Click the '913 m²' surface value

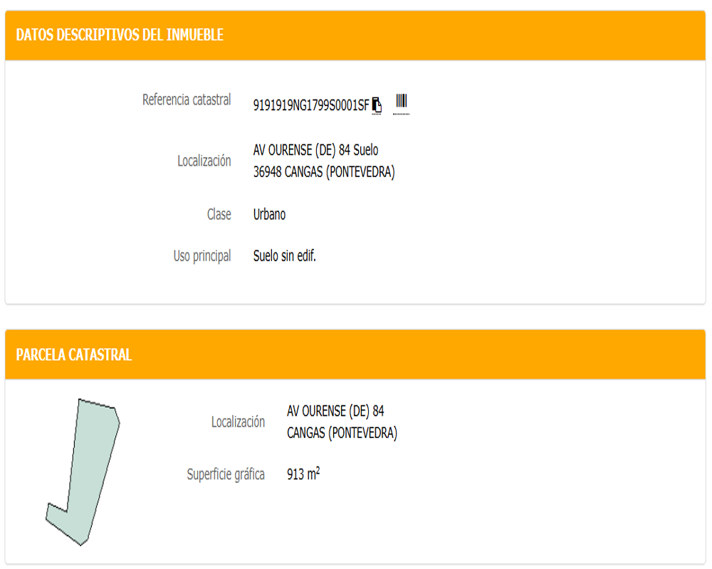point(303,474)
